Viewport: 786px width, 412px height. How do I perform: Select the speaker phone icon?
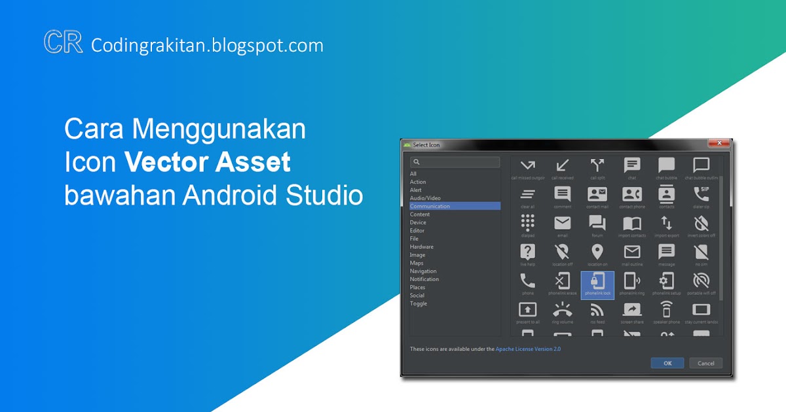(665, 310)
